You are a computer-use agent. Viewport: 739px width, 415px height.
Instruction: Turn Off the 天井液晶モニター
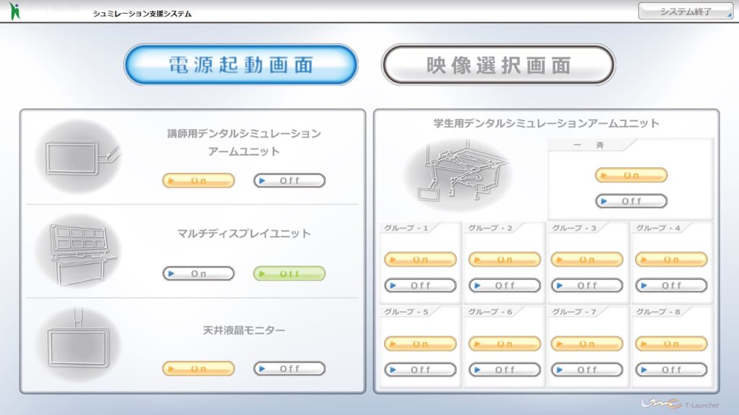289,369
